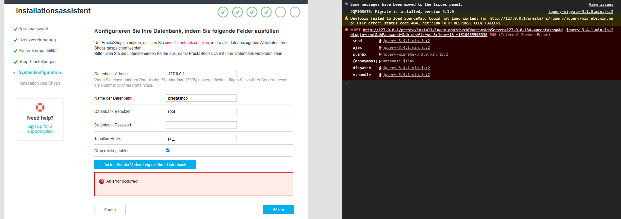Toggle the Drop existing tables checkbox
Screen dimensions: 621x219
click(x=167, y=150)
